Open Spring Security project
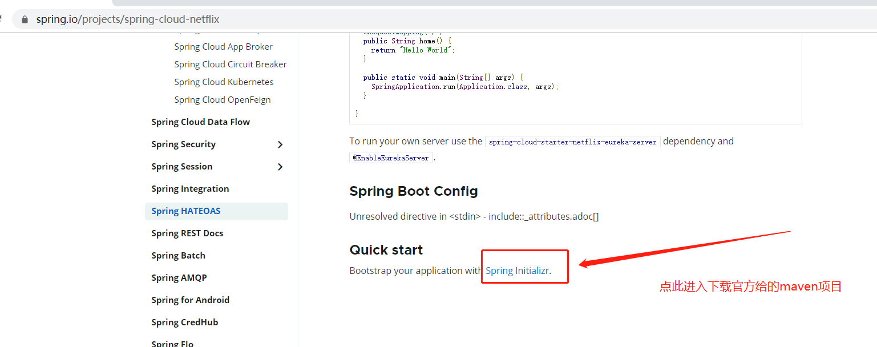The image size is (877, 347). [x=184, y=144]
